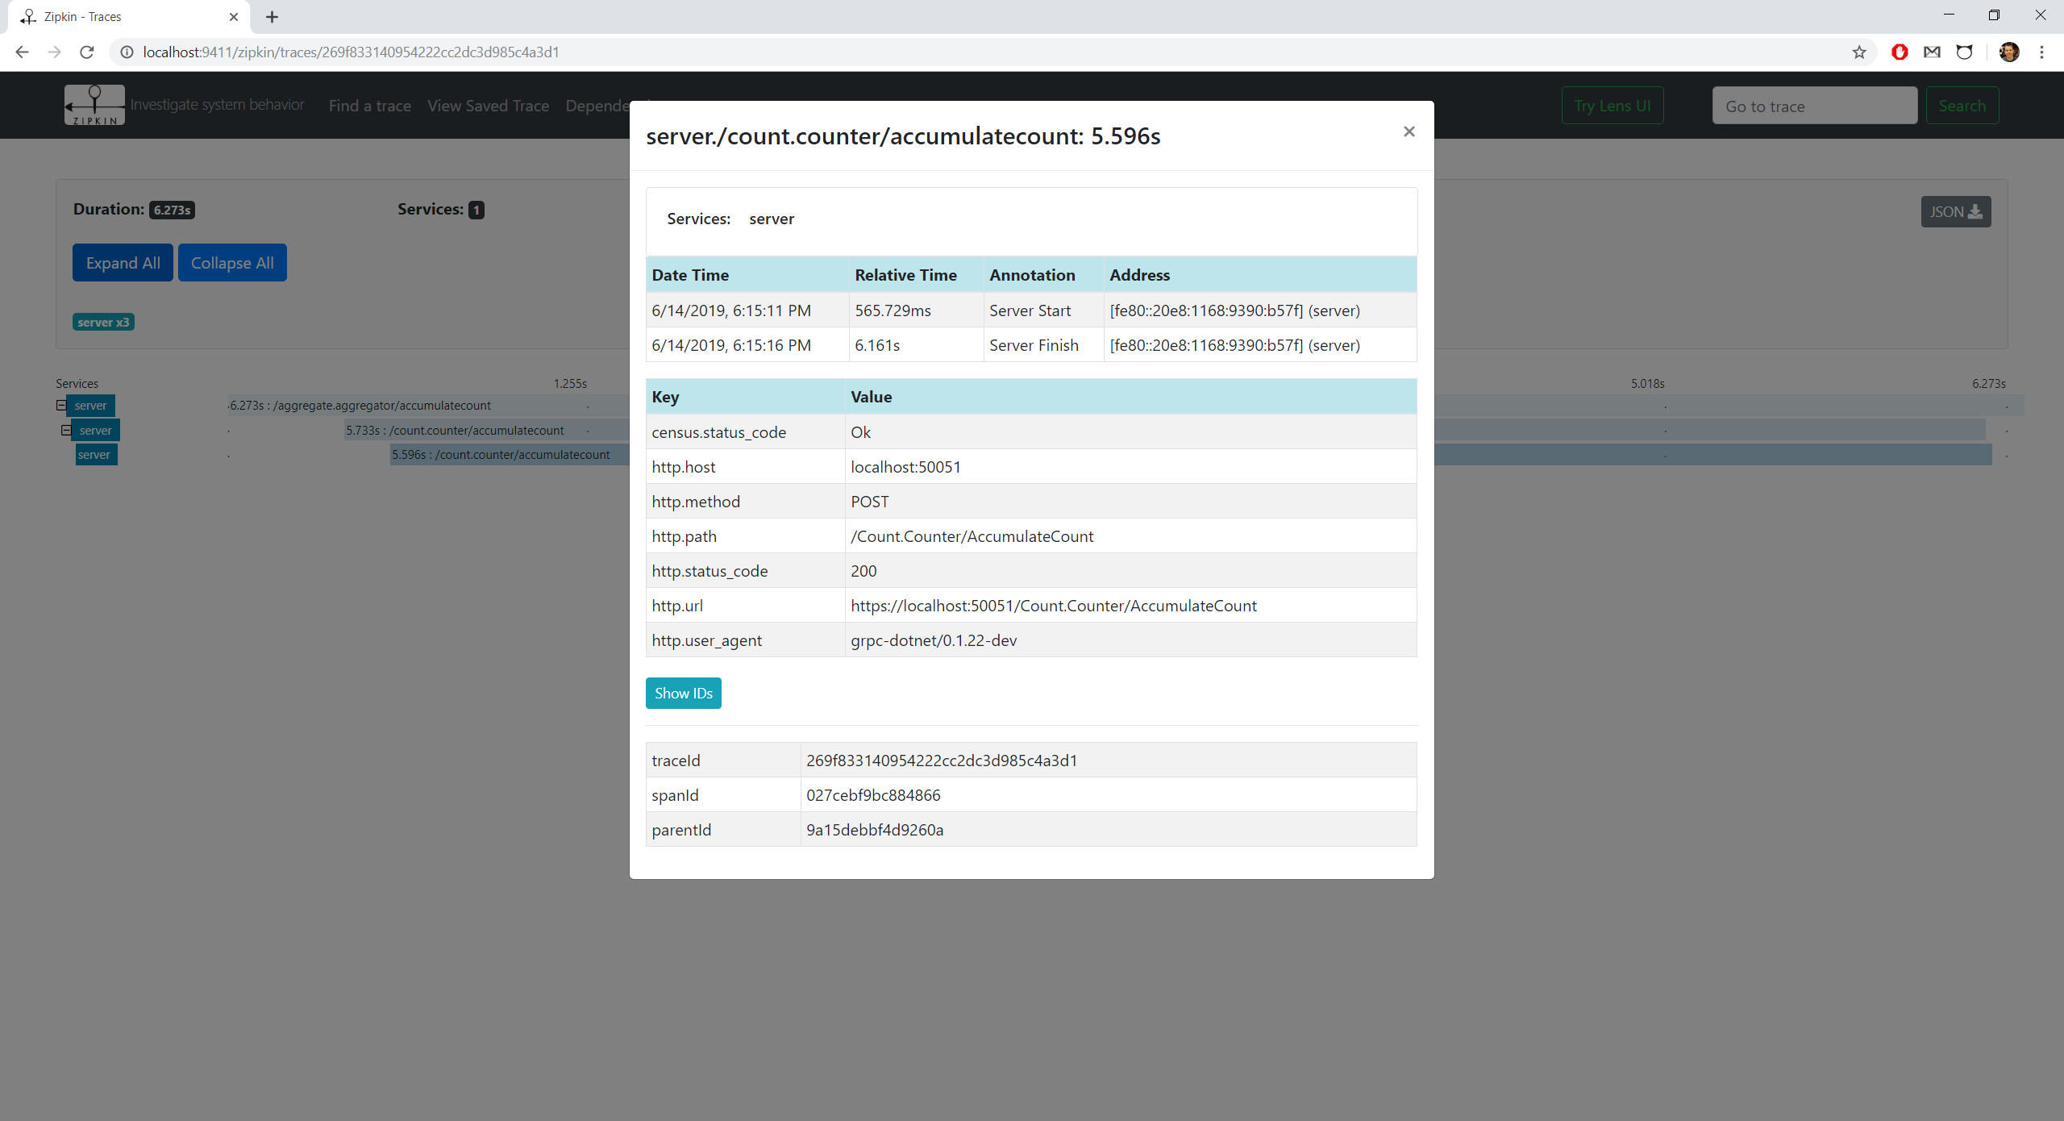Viewport: 2064px width, 1121px height.
Task: Click the Search button in header
Action: tap(1962, 106)
